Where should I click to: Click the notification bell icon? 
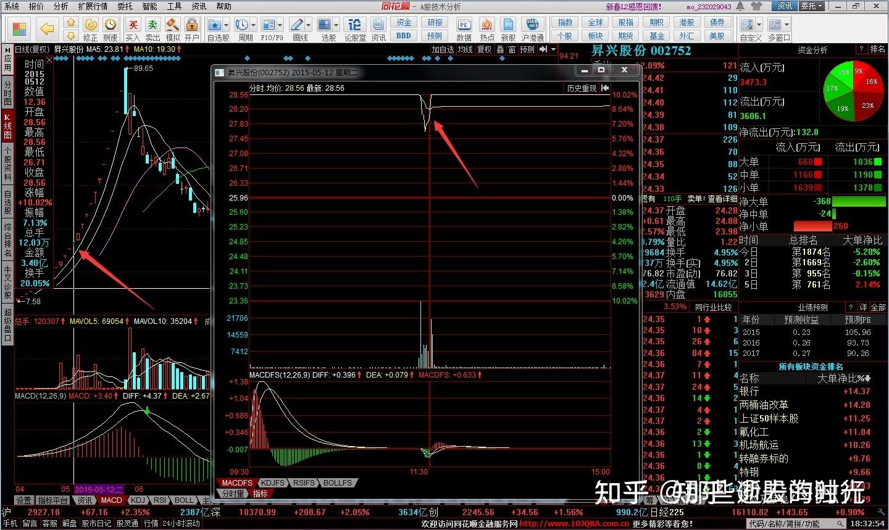pyautogui.click(x=740, y=6)
